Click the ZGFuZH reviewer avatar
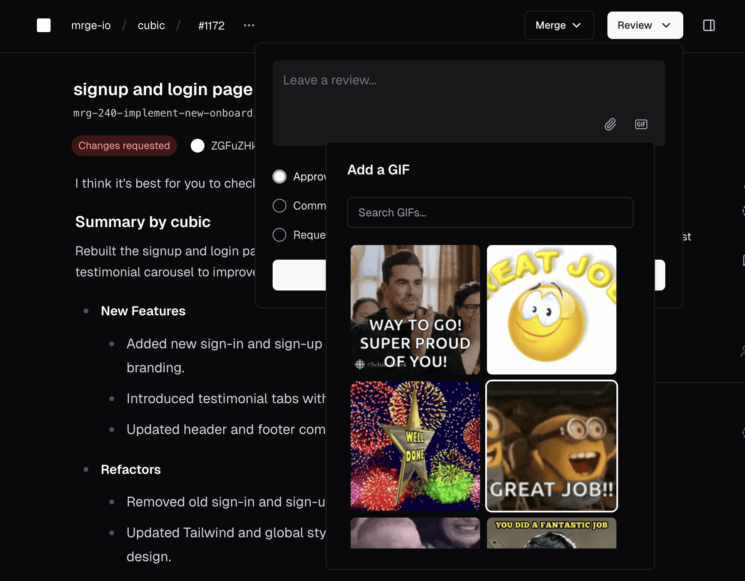This screenshot has width=745, height=581. (198, 146)
